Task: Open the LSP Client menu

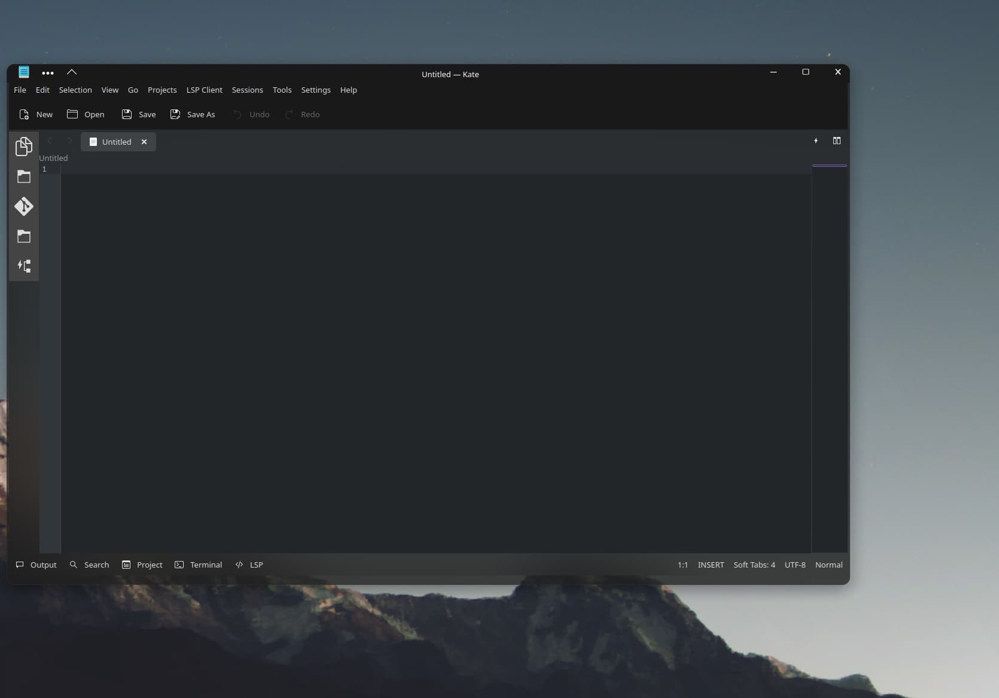Action: (x=204, y=90)
